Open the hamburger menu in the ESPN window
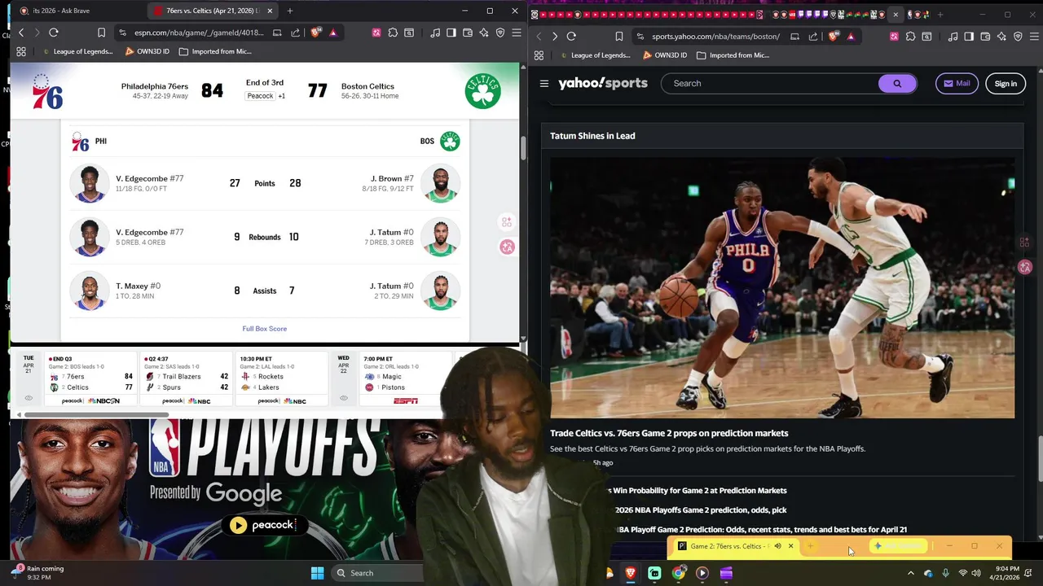The width and height of the screenshot is (1043, 586). click(516, 33)
